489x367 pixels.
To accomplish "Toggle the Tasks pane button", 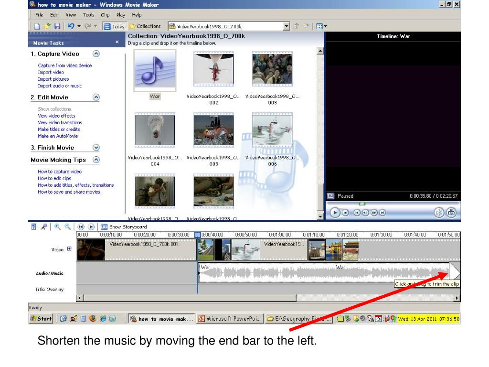I will click(x=114, y=27).
